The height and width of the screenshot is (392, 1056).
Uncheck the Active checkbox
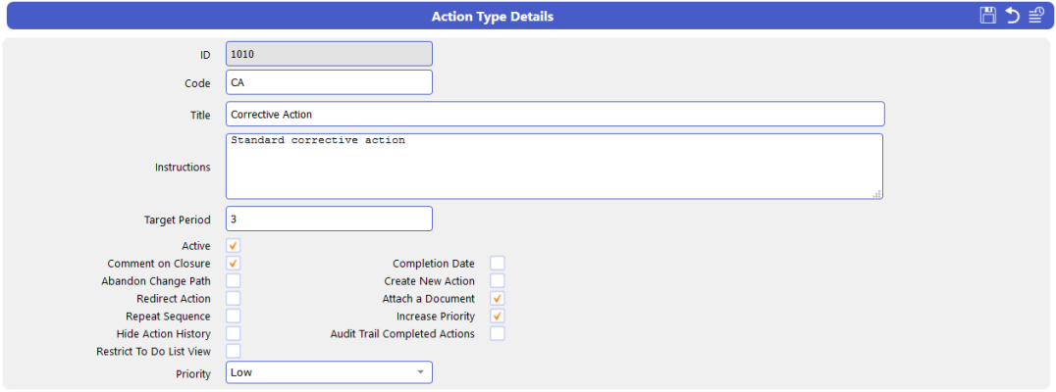coord(233,246)
